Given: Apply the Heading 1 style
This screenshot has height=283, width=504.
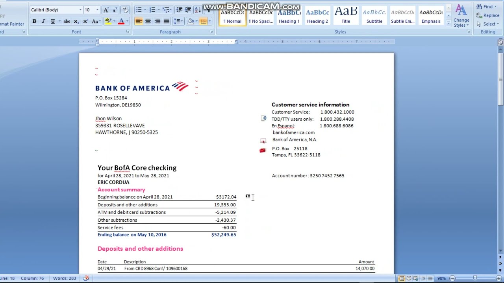Looking at the screenshot, I should click(289, 16).
